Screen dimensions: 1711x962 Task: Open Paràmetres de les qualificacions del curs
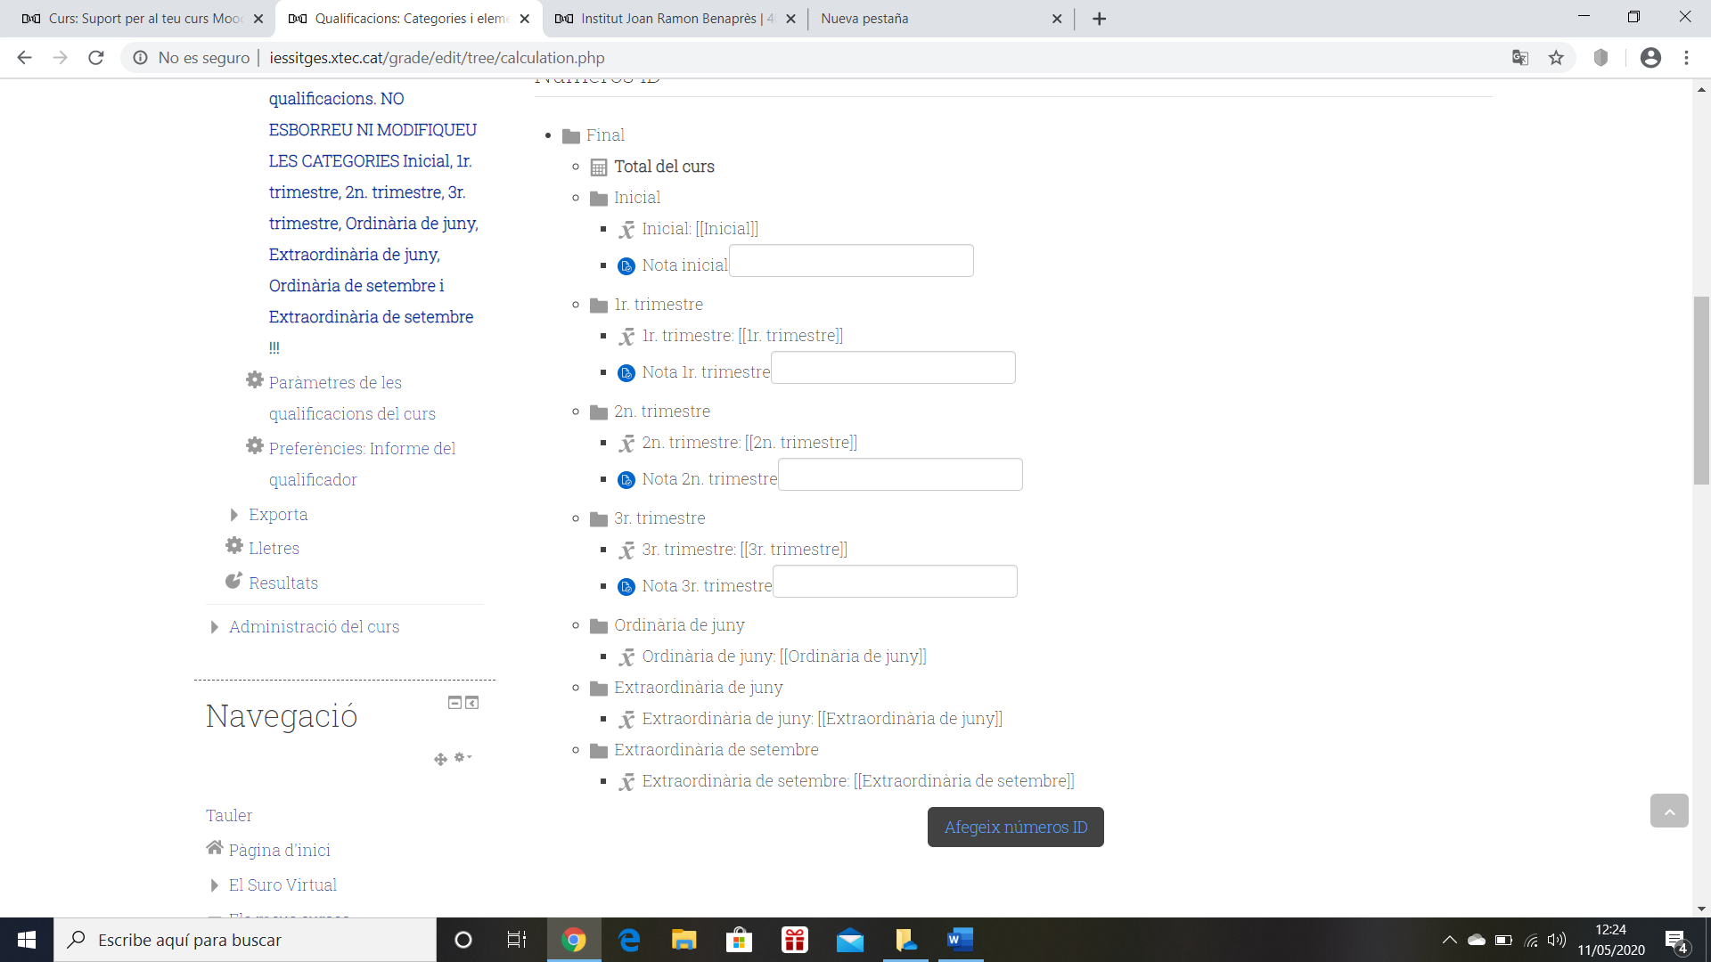coord(352,398)
